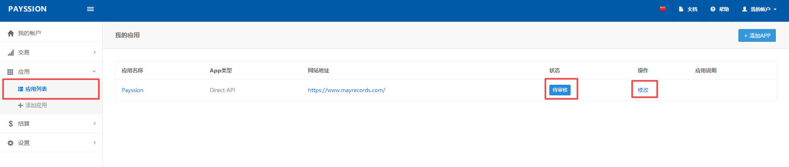Open 帮助 in the top navigation
The width and height of the screenshot is (789, 167).
pyautogui.click(x=720, y=9)
